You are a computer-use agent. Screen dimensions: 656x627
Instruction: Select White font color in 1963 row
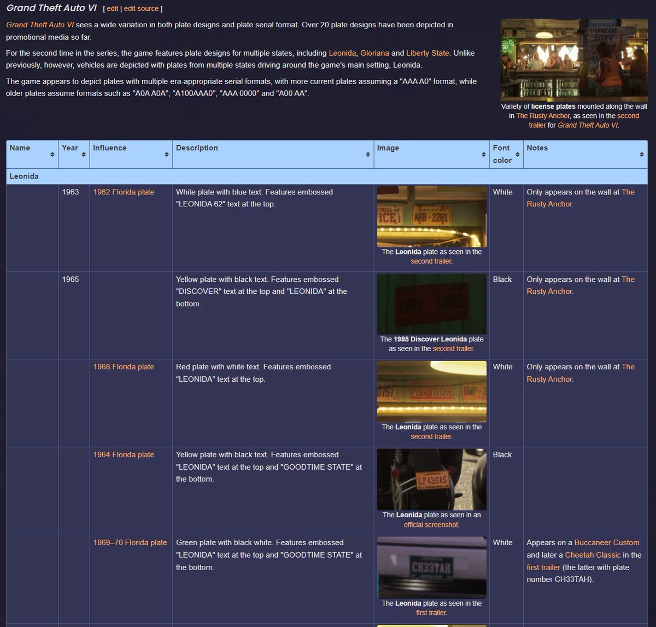(503, 192)
